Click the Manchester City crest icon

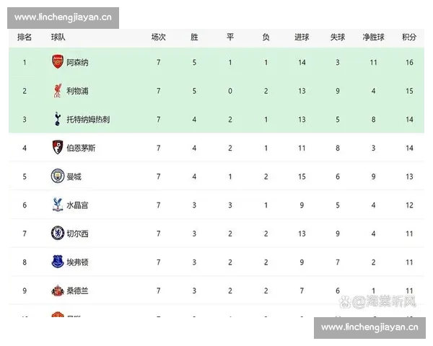point(58,176)
